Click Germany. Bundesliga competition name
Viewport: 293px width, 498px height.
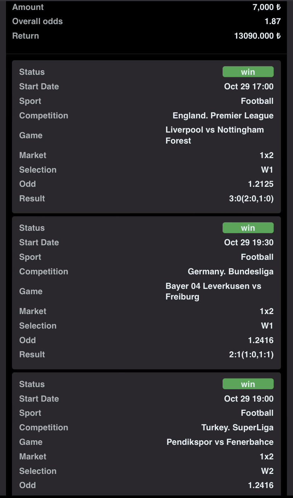pos(230,272)
